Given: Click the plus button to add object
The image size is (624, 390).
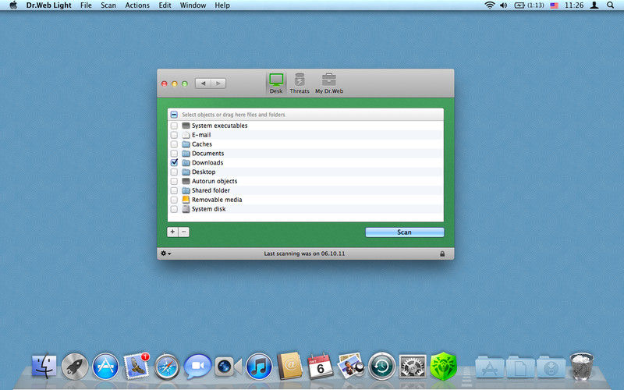Looking at the screenshot, I should [172, 232].
